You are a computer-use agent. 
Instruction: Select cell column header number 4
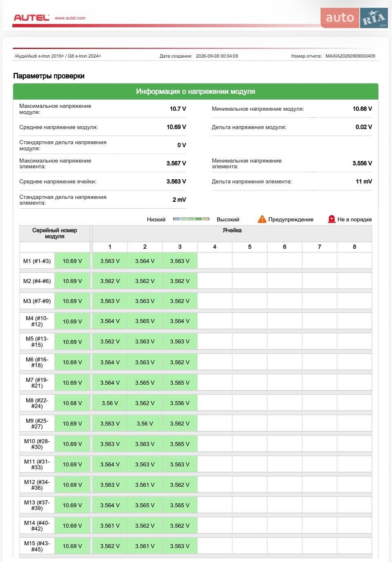pos(215,247)
